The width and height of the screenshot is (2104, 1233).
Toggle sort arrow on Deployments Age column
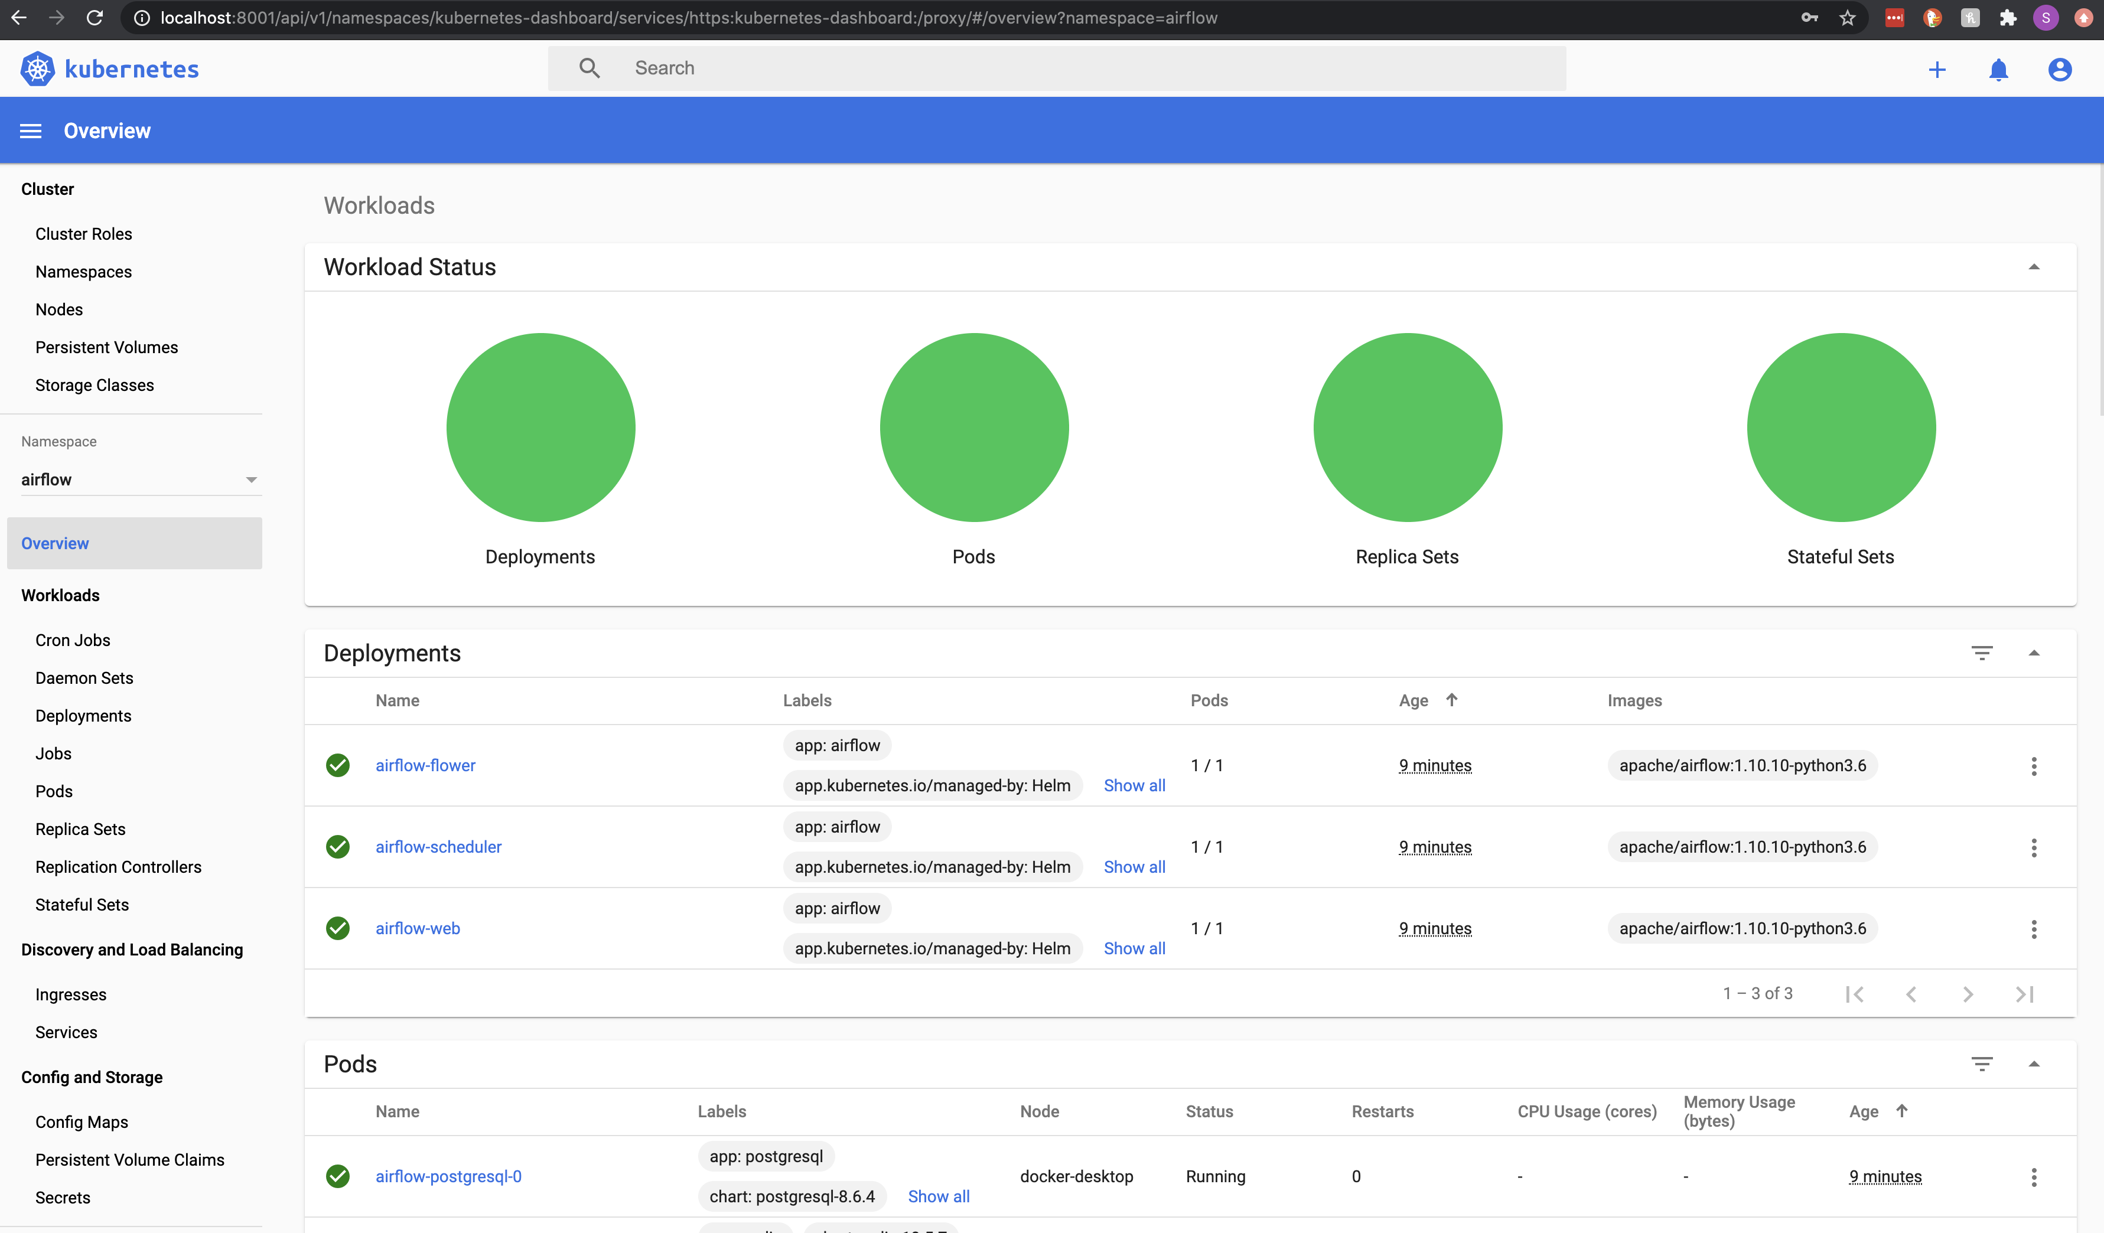[1451, 700]
